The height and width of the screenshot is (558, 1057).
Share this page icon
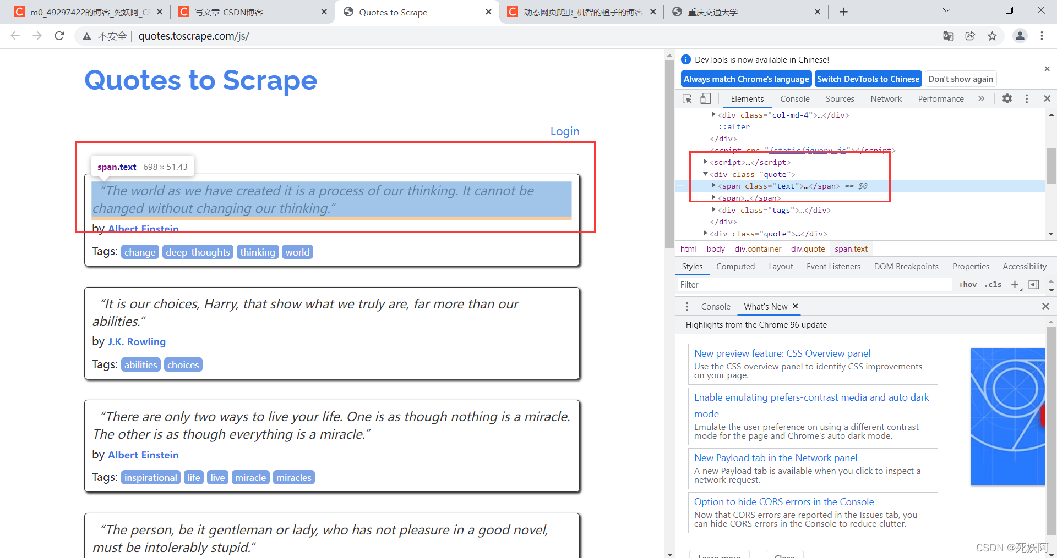tap(970, 36)
